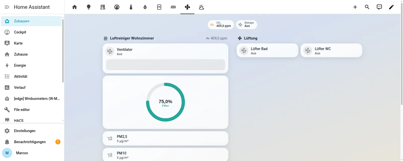Open the Ventilator tile details
The image size is (403, 161).
coord(165,51)
